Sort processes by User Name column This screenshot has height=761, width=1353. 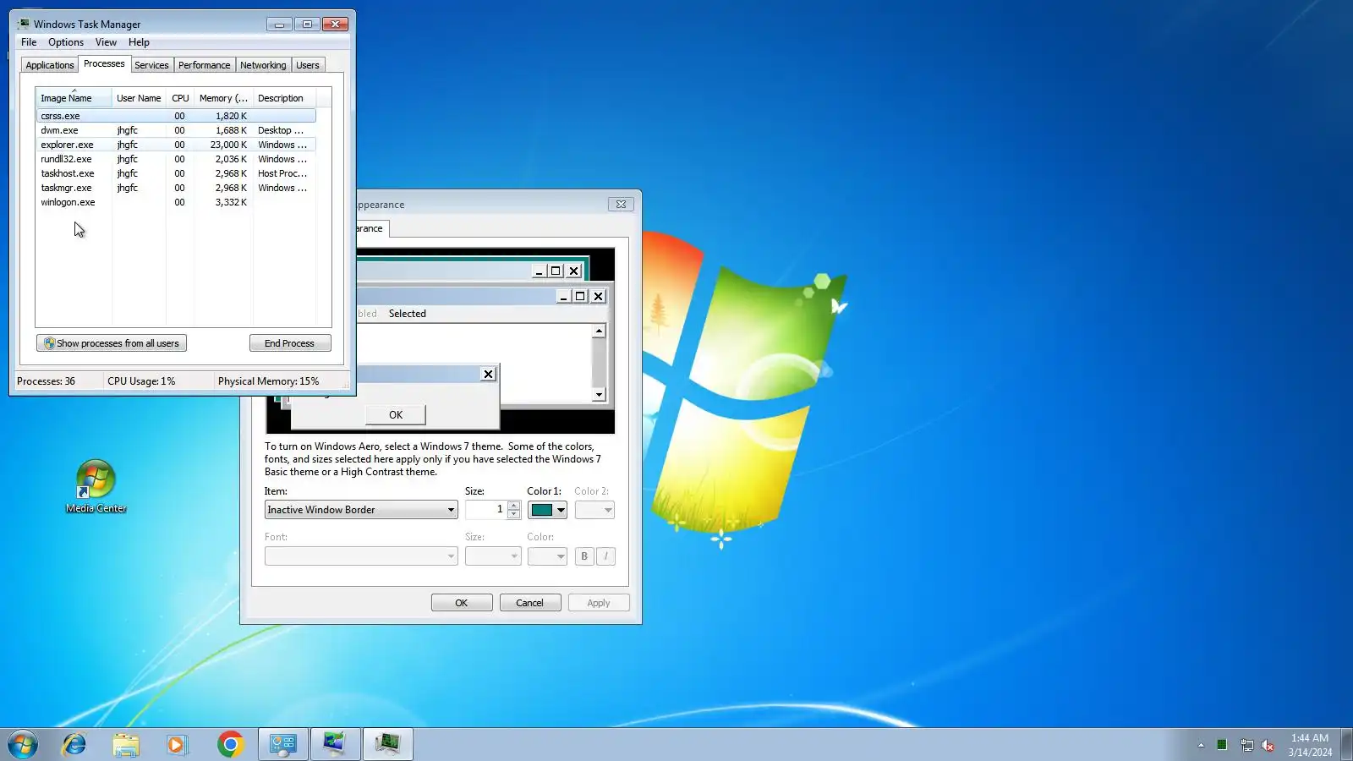(x=139, y=98)
